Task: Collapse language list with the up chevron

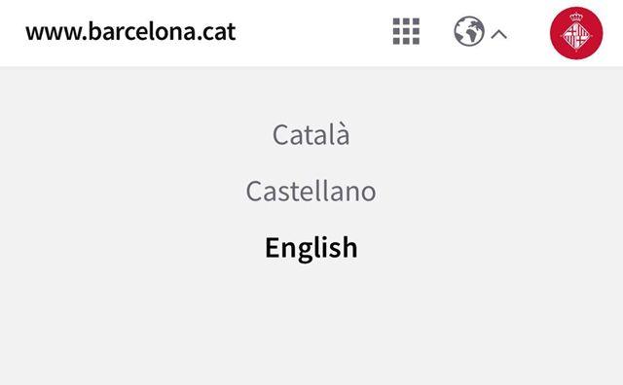Action: click(x=499, y=35)
